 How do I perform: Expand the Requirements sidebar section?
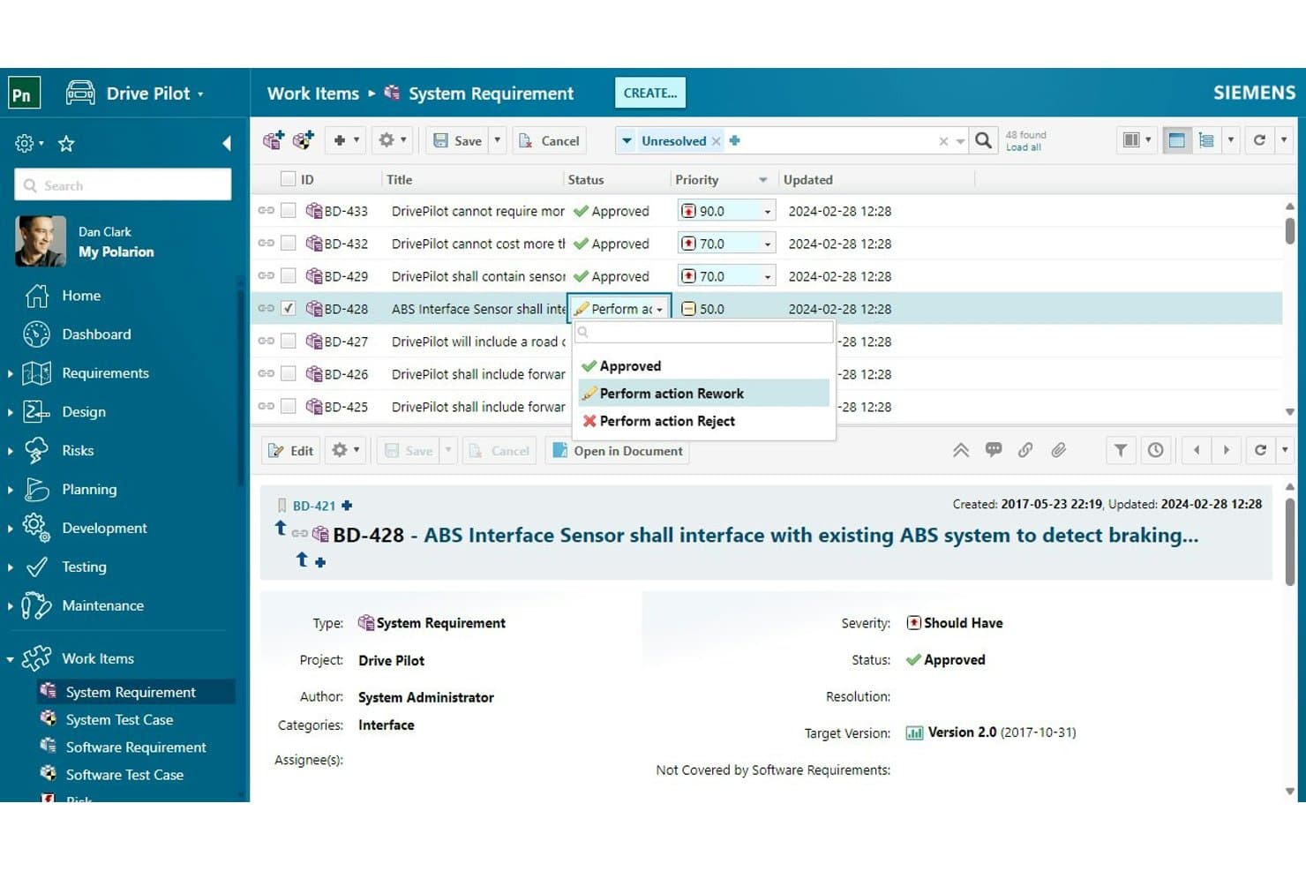pos(10,373)
